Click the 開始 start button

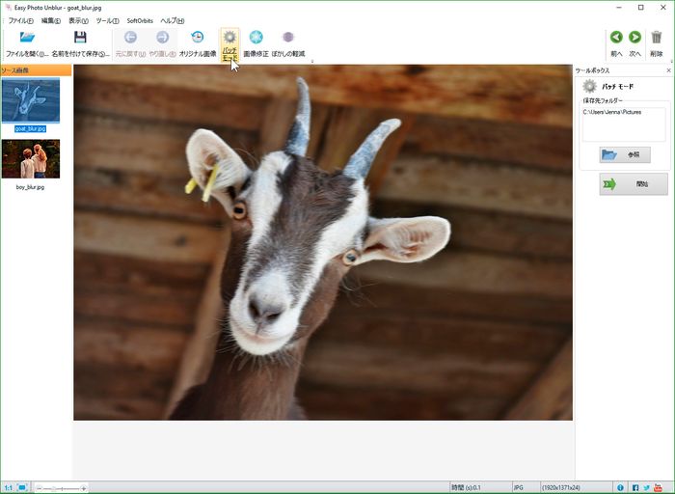634,184
